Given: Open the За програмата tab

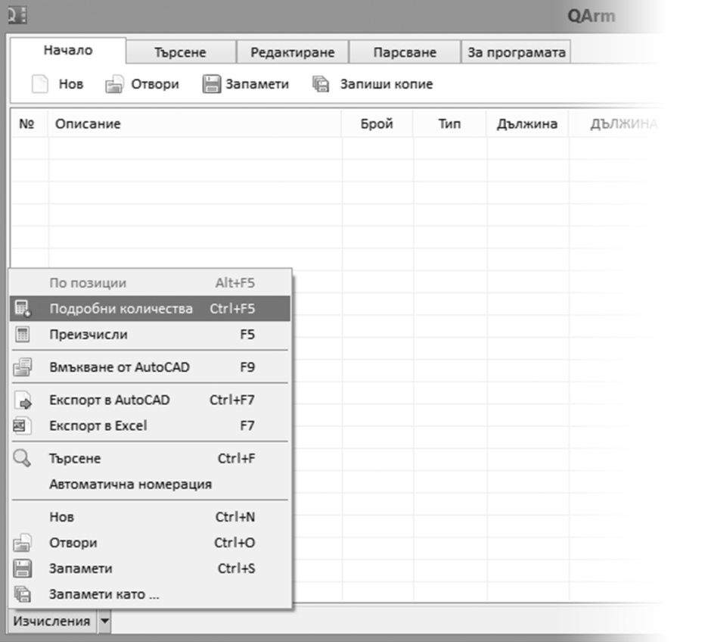Looking at the screenshot, I should [x=517, y=52].
